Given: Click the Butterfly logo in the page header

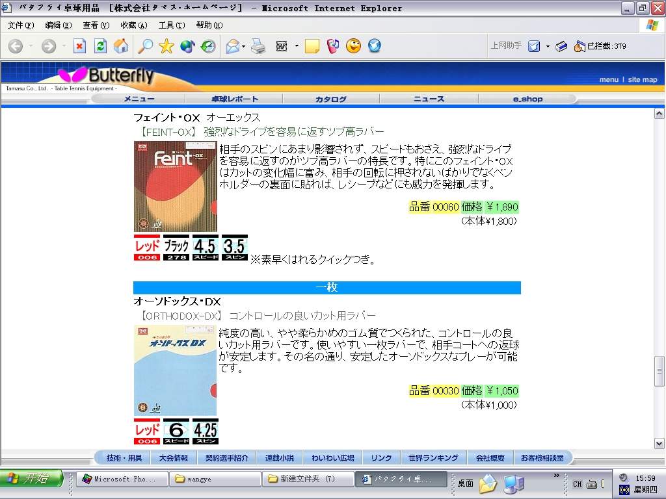Looking at the screenshot, I should click(x=106, y=75).
